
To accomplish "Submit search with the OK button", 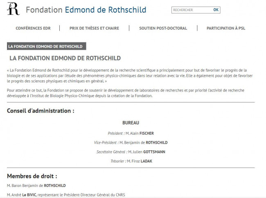I will [216, 10].
